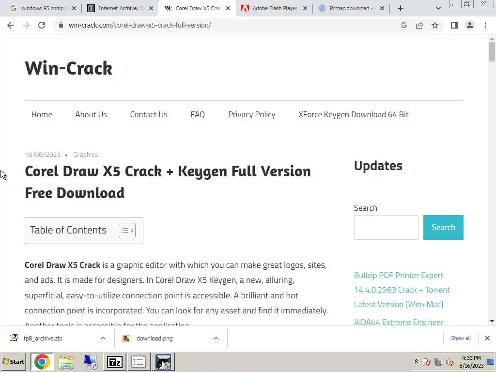This screenshot has height=372, width=496.
Task: Click the show desktop icon
Action: [x=491, y=361]
